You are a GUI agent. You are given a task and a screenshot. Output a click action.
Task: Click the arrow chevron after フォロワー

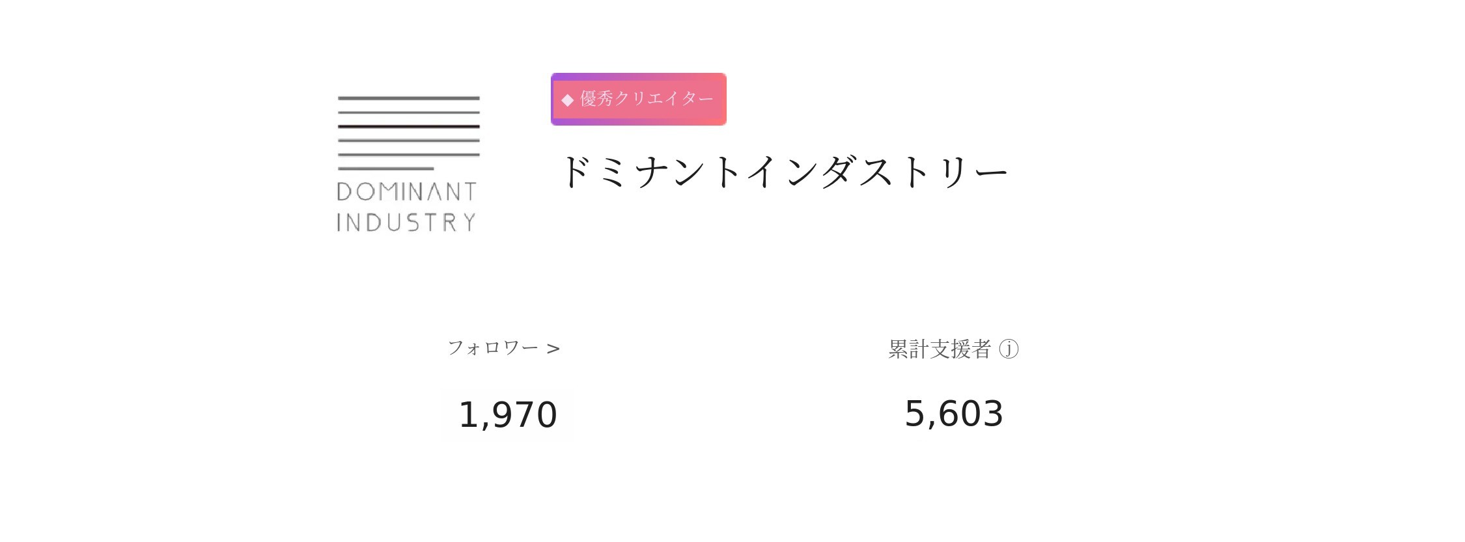click(x=553, y=349)
